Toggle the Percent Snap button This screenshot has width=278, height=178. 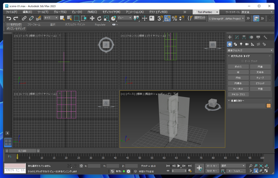click(174, 18)
